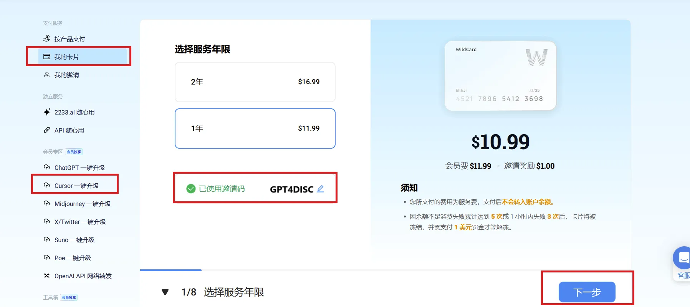Click the 会员费 $11.99 text
Screen dimensions: 690x307
468,166
